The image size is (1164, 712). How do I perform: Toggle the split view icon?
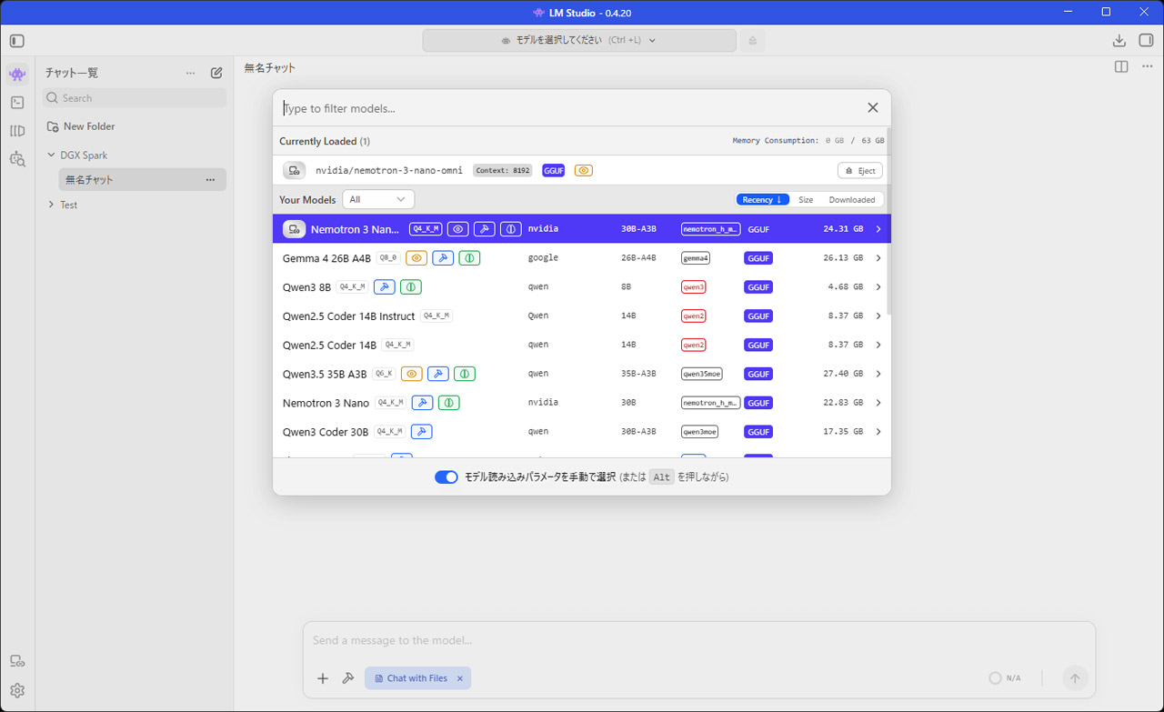(x=1121, y=66)
